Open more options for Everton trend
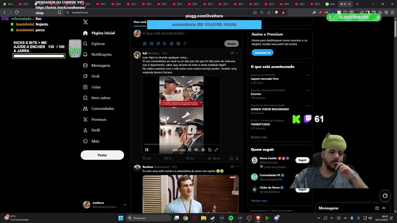 tap(308, 90)
